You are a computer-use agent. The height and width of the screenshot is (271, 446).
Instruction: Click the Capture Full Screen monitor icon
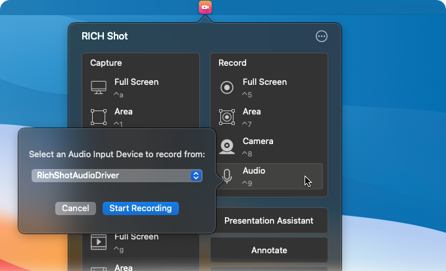pyautogui.click(x=99, y=87)
